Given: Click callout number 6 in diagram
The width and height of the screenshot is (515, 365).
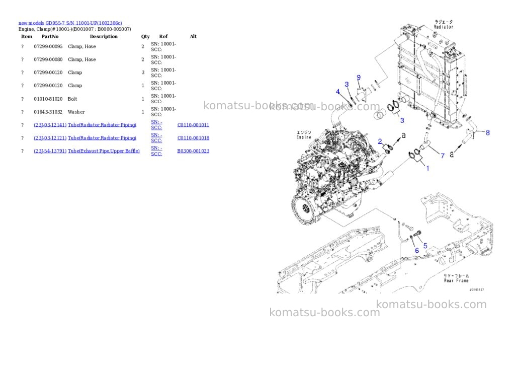Looking at the screenshot, I should click(417, 251).
